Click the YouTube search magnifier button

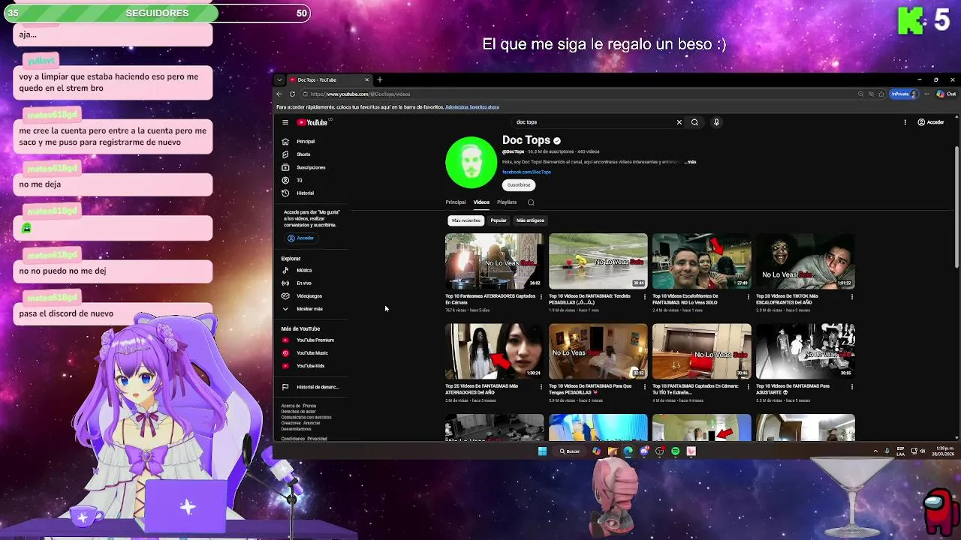point(694,122)
